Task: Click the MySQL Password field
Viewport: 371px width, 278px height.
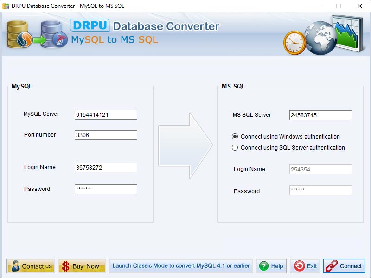Action: (x=105, y=189)
